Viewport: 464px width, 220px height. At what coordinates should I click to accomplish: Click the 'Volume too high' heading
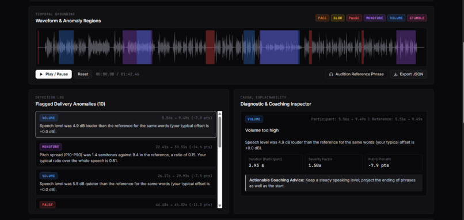pos(262,130)
